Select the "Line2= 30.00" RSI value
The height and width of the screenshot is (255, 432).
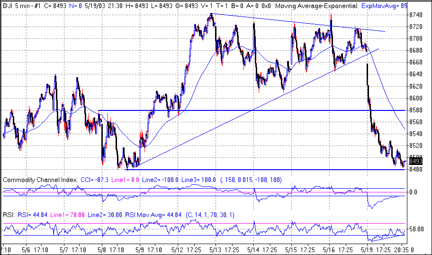105,215
